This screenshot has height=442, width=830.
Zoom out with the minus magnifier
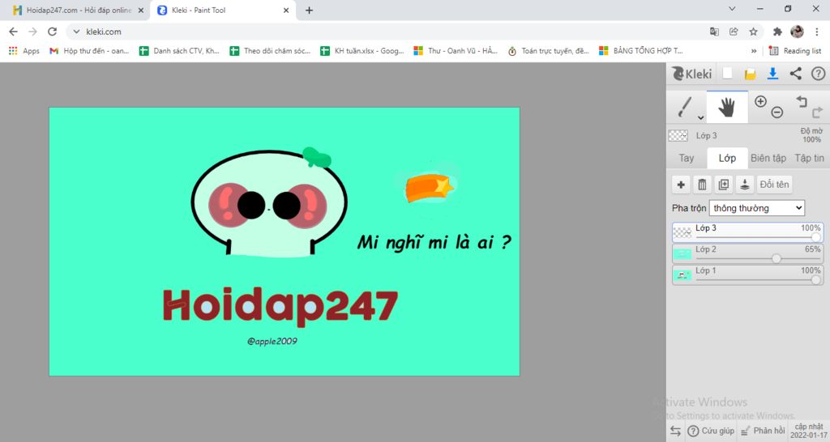click(777, 112)
